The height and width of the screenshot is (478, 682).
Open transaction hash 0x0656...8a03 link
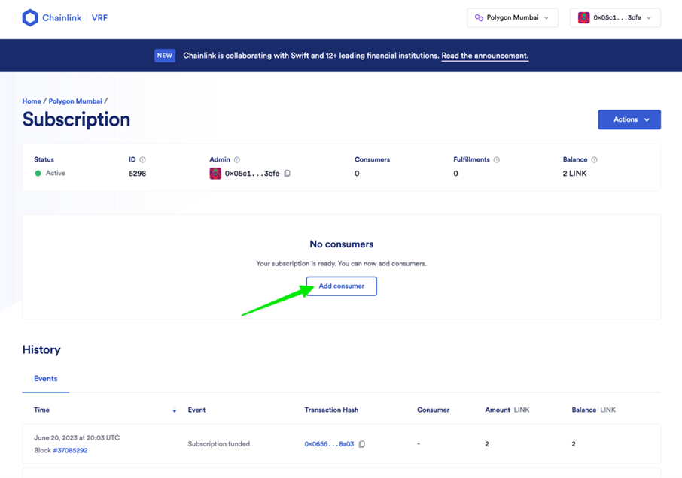(x=329, y=444)
